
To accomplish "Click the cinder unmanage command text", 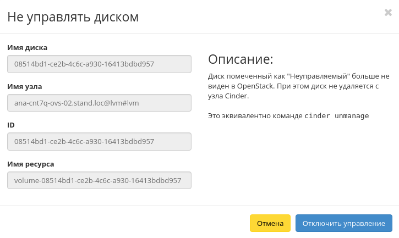I will click(336, 116).
